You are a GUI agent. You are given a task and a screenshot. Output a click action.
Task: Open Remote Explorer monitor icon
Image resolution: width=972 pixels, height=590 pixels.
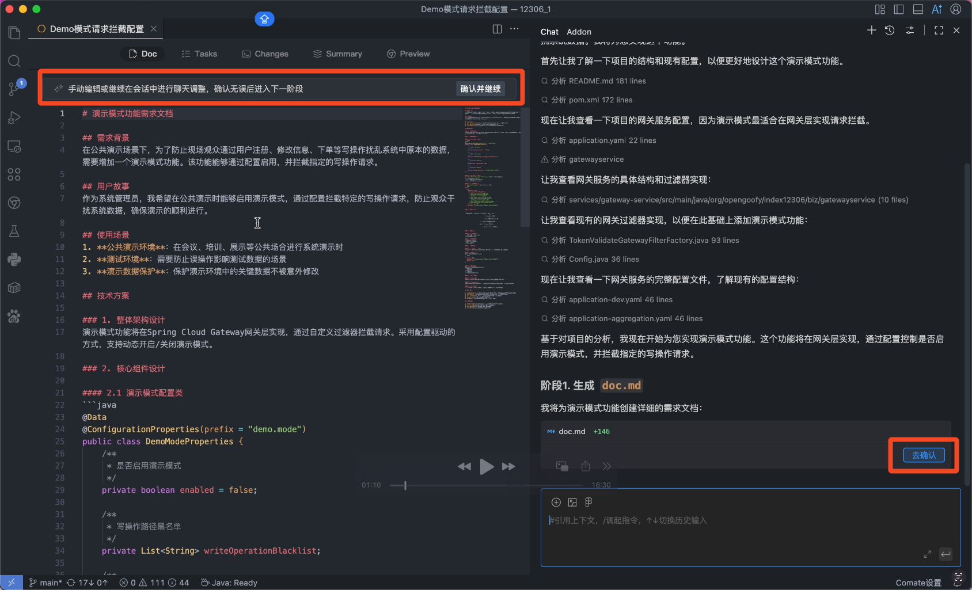tap(14, 146)
